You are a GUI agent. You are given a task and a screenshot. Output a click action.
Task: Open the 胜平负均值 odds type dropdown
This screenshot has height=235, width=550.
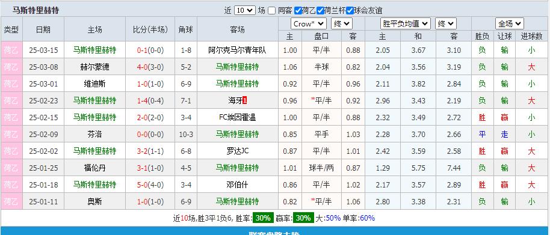tap(406, 24)
